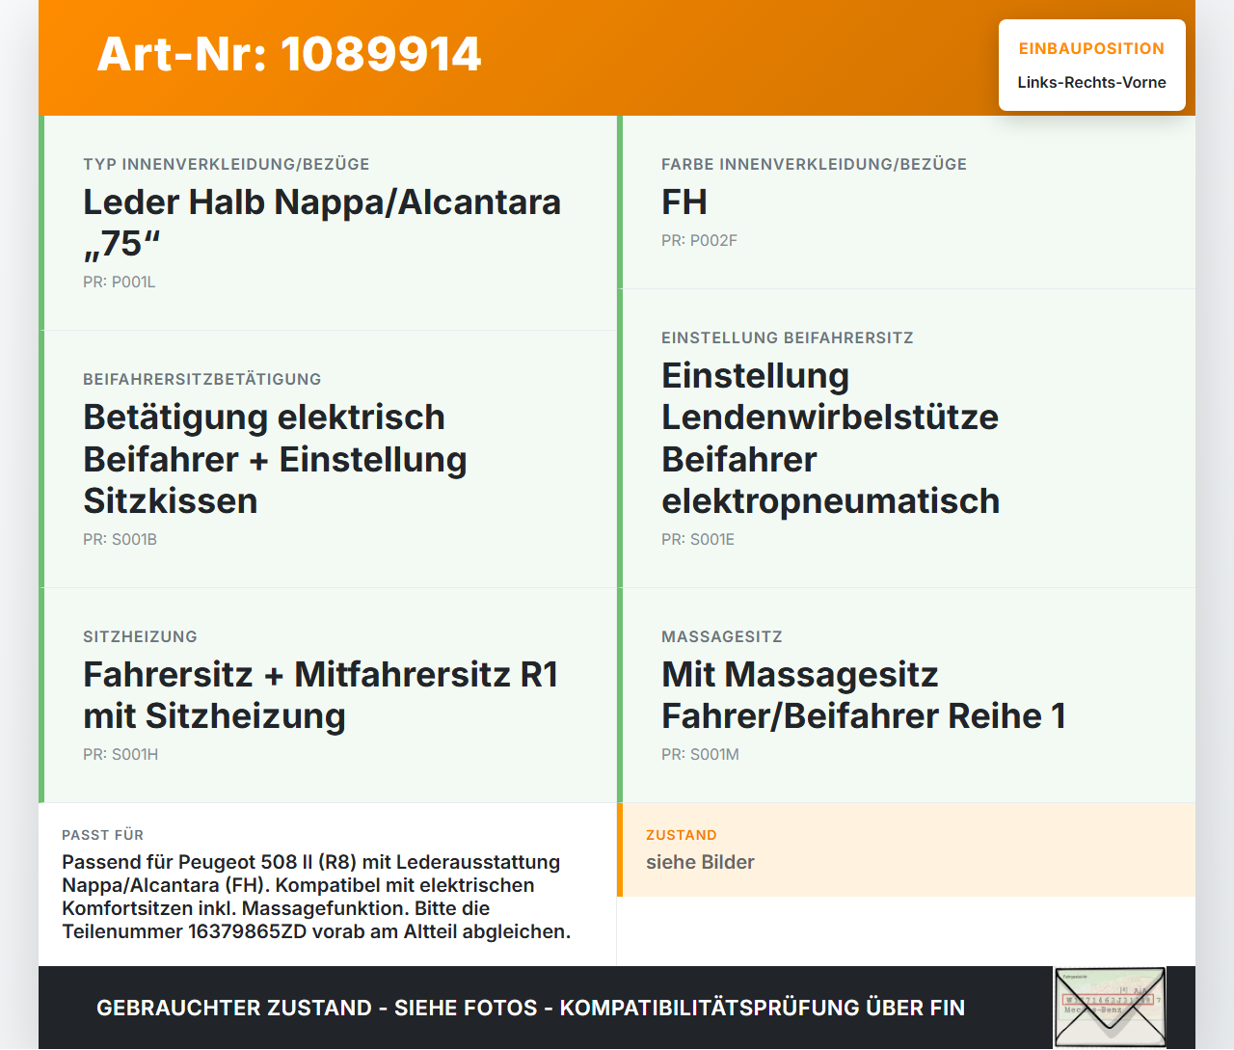This screenshot has width=1234, height=1050.
Task: Click "Fahrersitz + Mitfahrersitz R1 mit Sitzheizung"
Action: pyautogui.click(x=321, y=695)
